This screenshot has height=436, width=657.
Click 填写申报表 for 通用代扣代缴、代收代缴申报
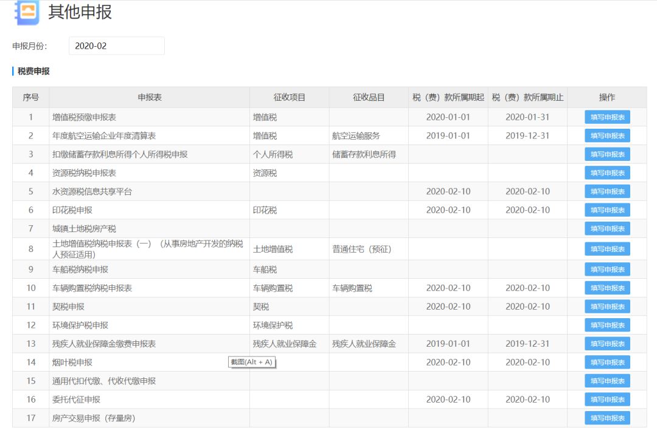[607, 381]
